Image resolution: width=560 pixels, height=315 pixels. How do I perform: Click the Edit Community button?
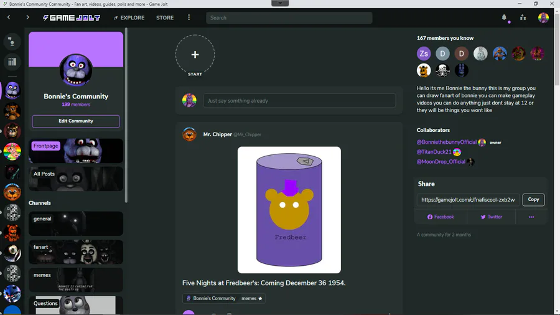(76, 121)
